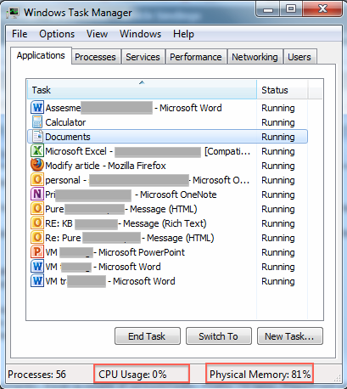This screenshot has height=389, width=347.
Task: Click the Processes: 56 status entry
Action: tap(36, 375)
